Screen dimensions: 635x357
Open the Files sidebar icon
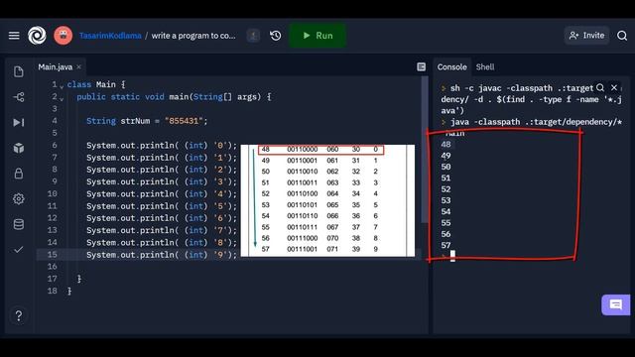coord(19,72)
